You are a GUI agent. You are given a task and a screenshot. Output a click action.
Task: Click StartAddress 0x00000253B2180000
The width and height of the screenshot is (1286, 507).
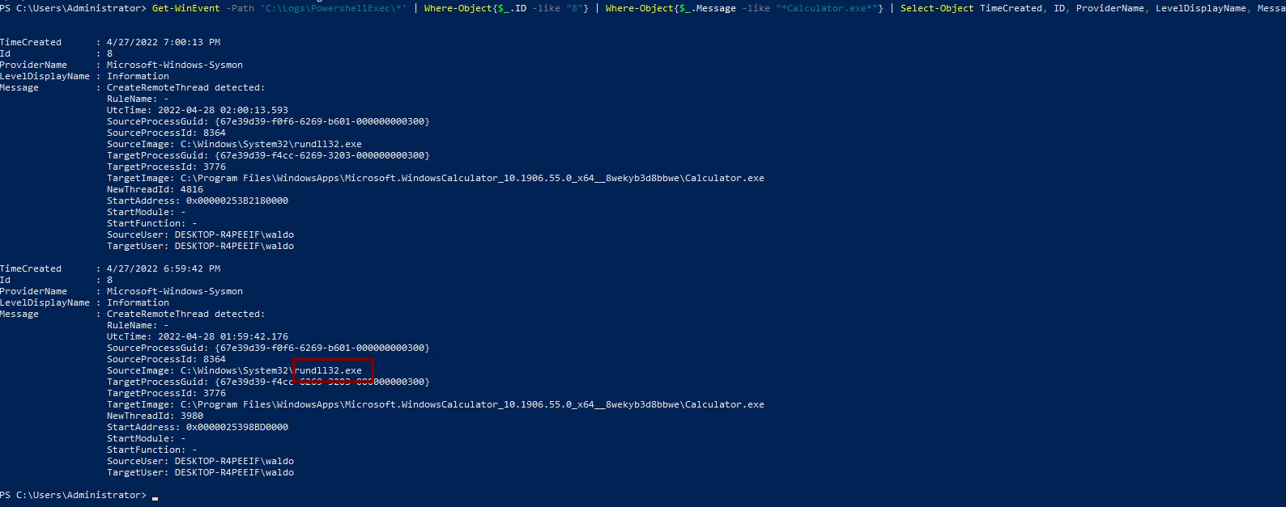click(x=236, y=201)
